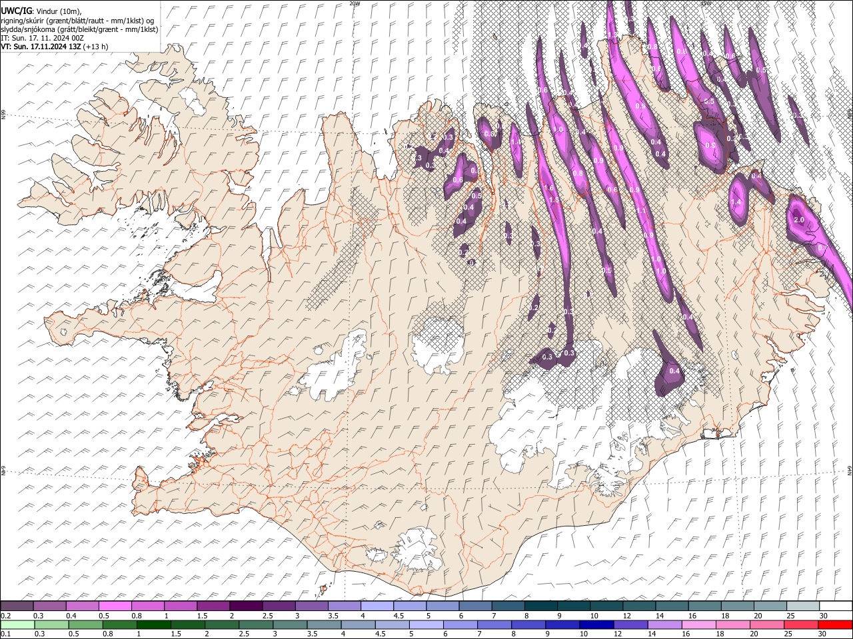Screen dimensions: 853x639
Task: Click the upper legend swatch between 0.2 and 0.3
Action: (17, 606)
